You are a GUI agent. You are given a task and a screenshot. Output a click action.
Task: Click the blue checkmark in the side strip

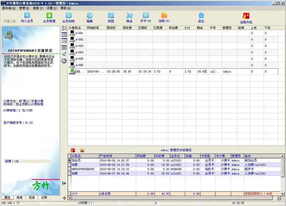[64, 53]
